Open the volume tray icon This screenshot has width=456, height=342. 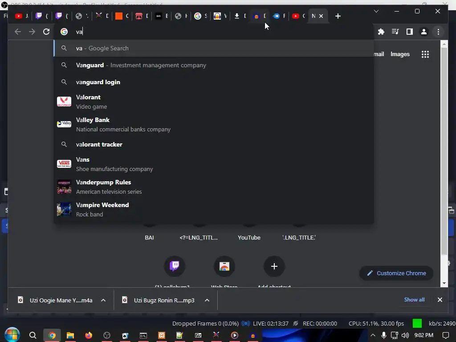405,335
